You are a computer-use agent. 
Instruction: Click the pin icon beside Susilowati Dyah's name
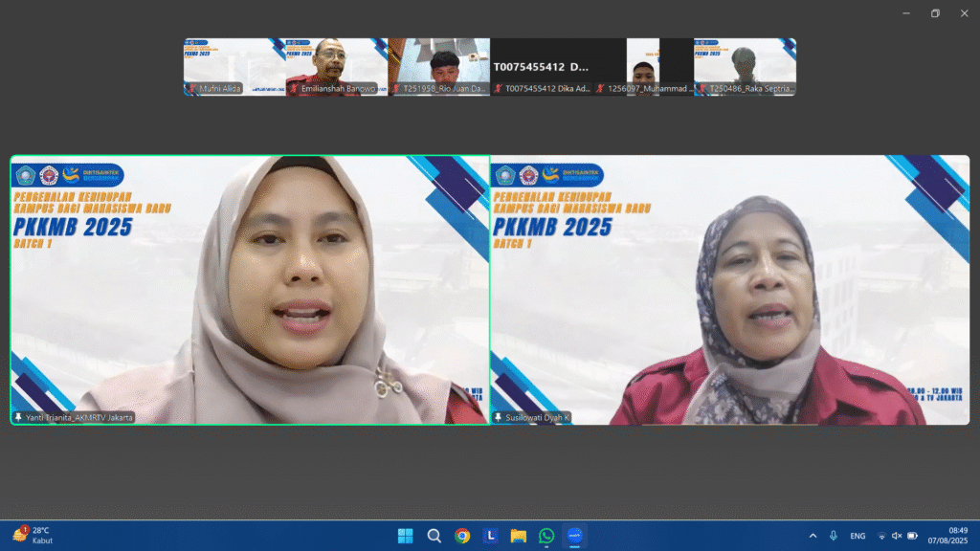tap(498, 417)
